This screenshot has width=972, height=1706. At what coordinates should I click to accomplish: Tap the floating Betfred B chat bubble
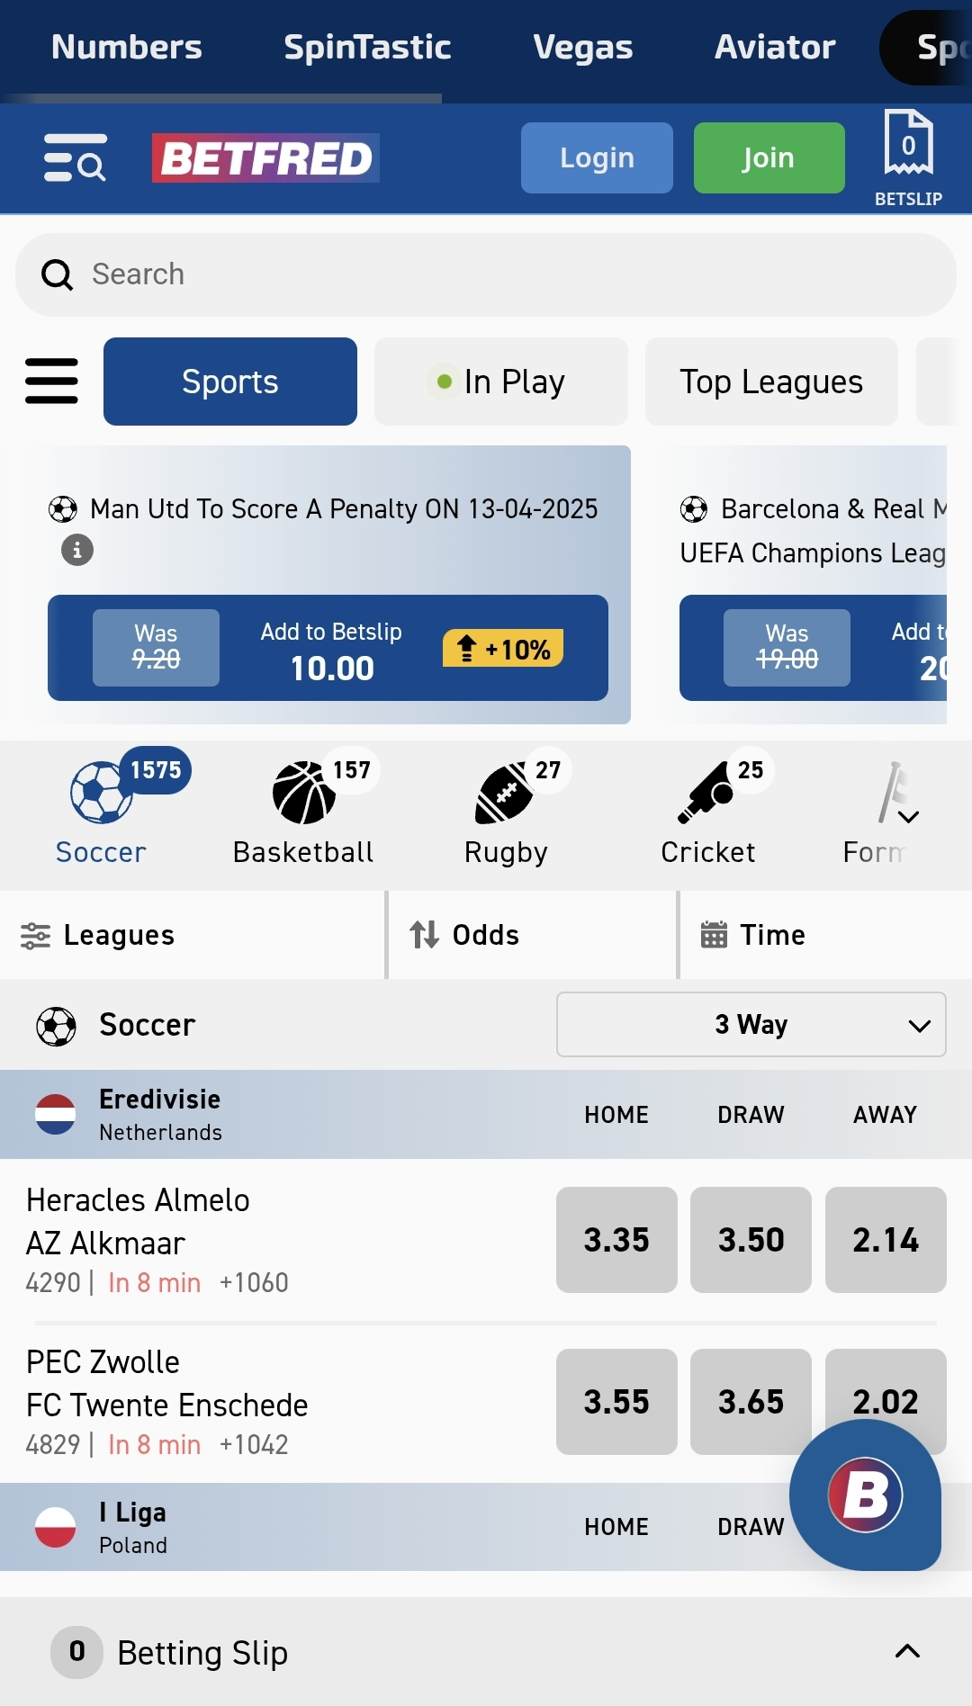pos(865,1495)
